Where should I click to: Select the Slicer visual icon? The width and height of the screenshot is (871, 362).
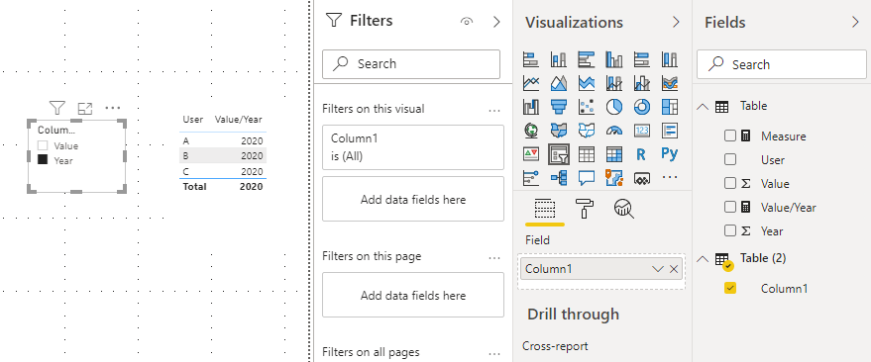tap(559, 154)
